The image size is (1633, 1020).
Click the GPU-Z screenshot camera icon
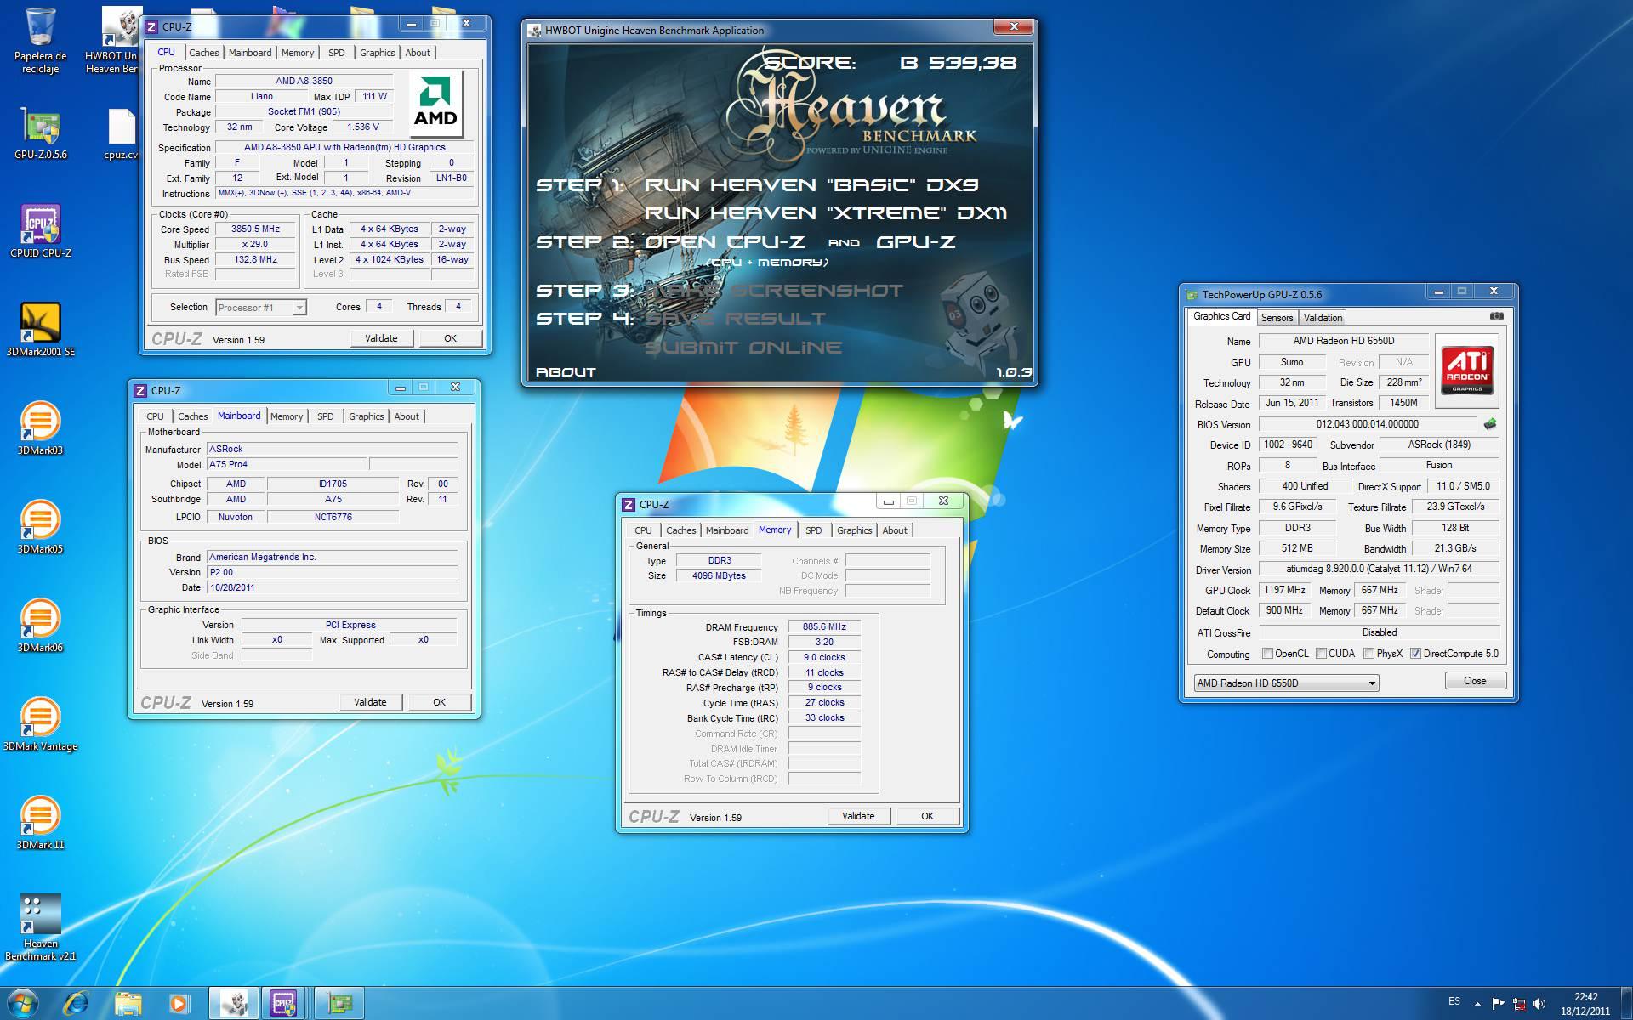pos(1496,316)
